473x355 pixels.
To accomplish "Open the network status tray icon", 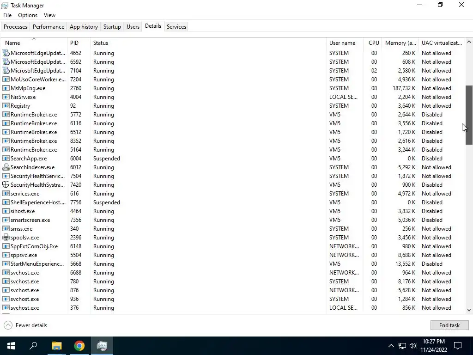I will point(402,346).
